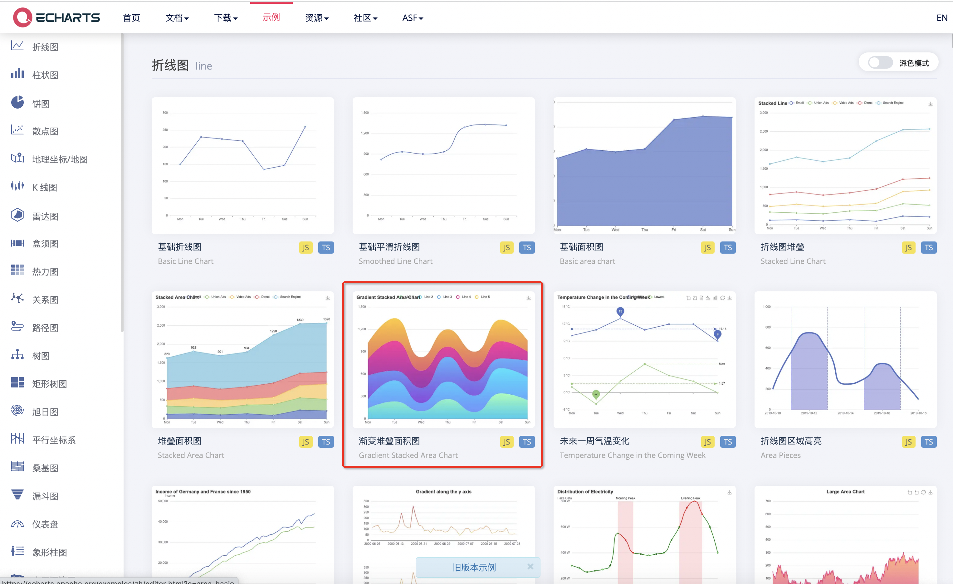
Task: Open the radar chart icon
Action: pyautogui.click(x=17, y=215)
